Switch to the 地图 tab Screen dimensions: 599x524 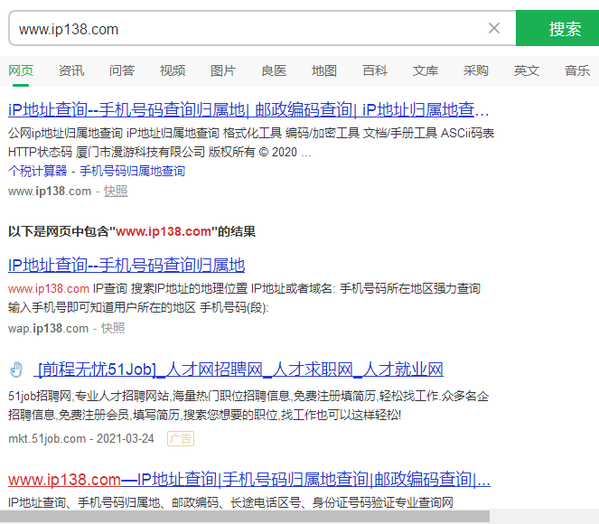click(x=324, y=70)
